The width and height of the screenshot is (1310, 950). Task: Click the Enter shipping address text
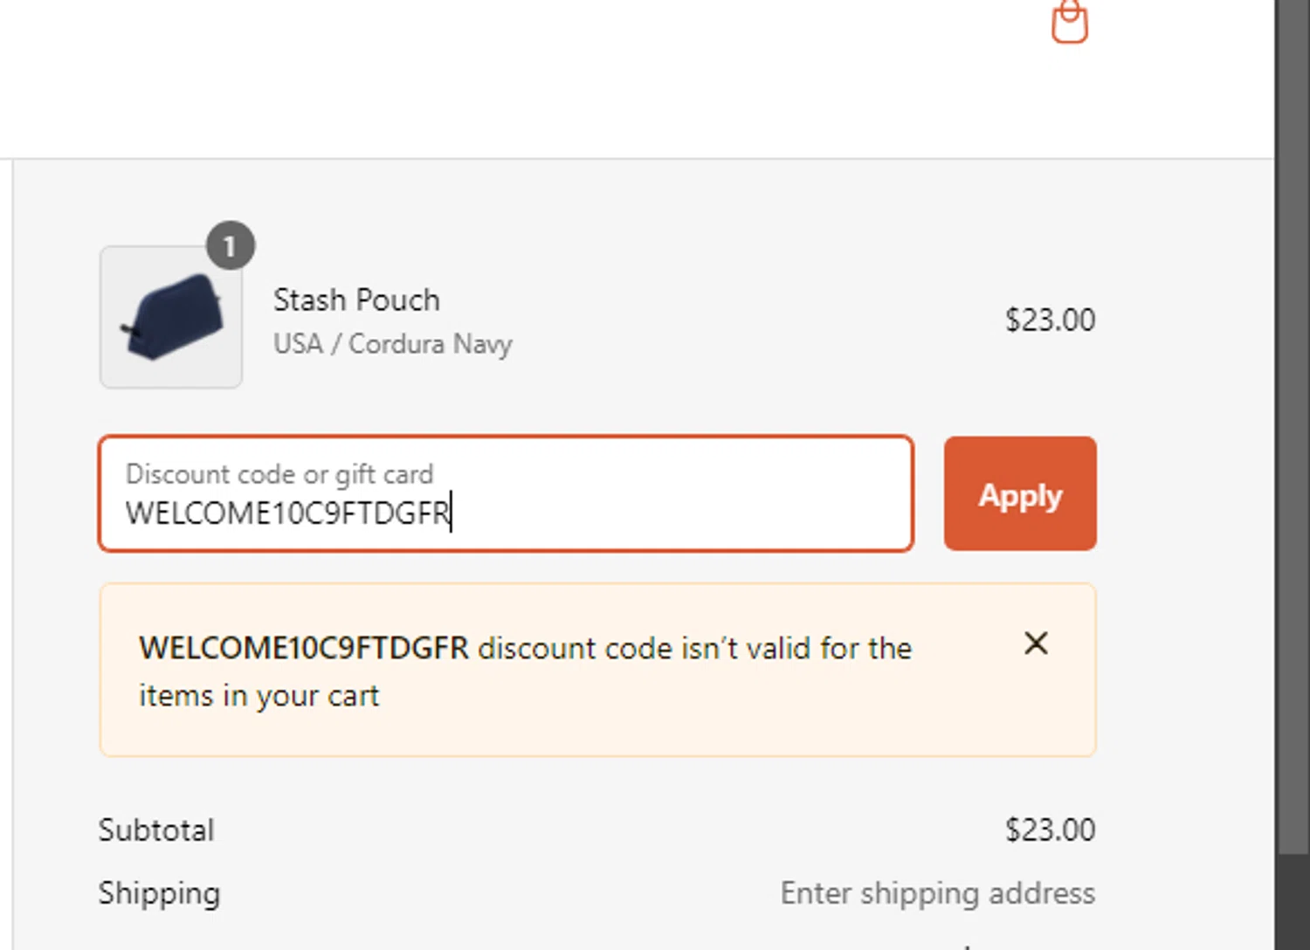[x=938, y=893]
